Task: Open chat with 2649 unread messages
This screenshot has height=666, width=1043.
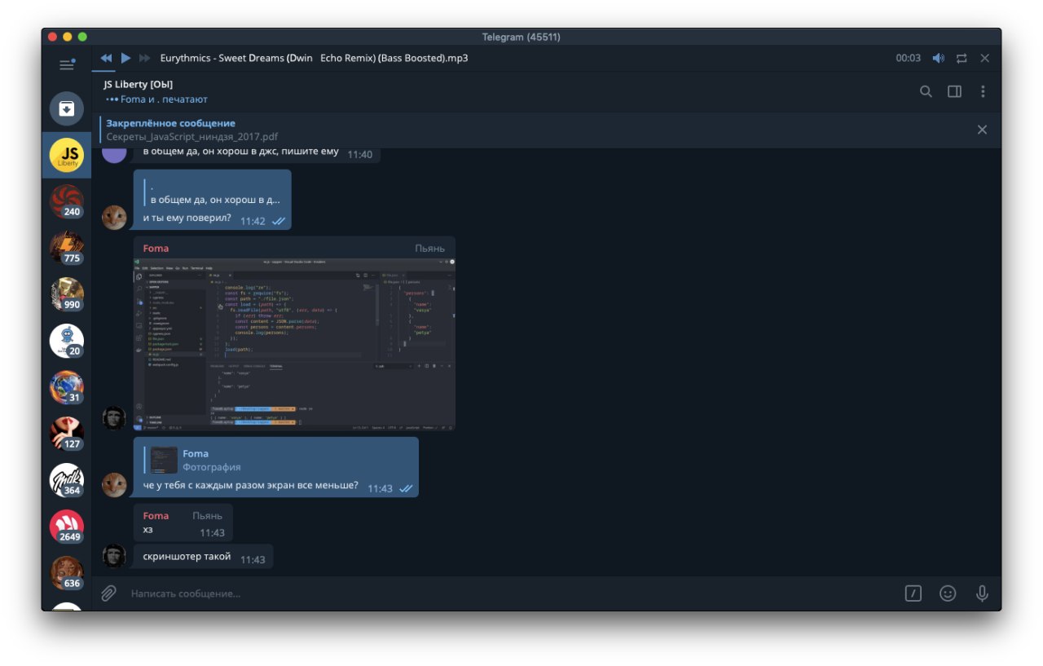Action: (x=67, y=527)
